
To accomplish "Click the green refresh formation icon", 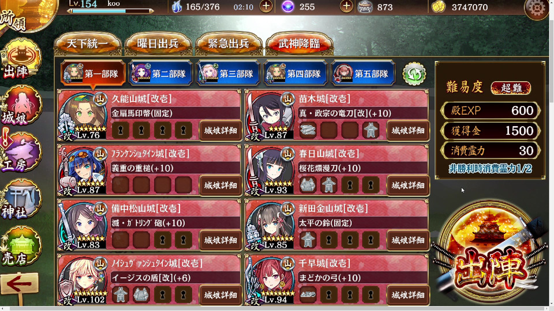I will [414, 74].
